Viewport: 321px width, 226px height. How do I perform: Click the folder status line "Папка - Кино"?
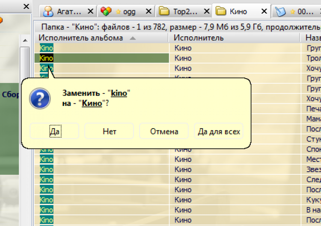[177, 27]
